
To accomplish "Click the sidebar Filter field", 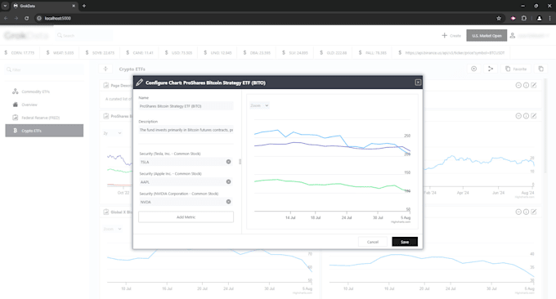I will coord(44,69).
